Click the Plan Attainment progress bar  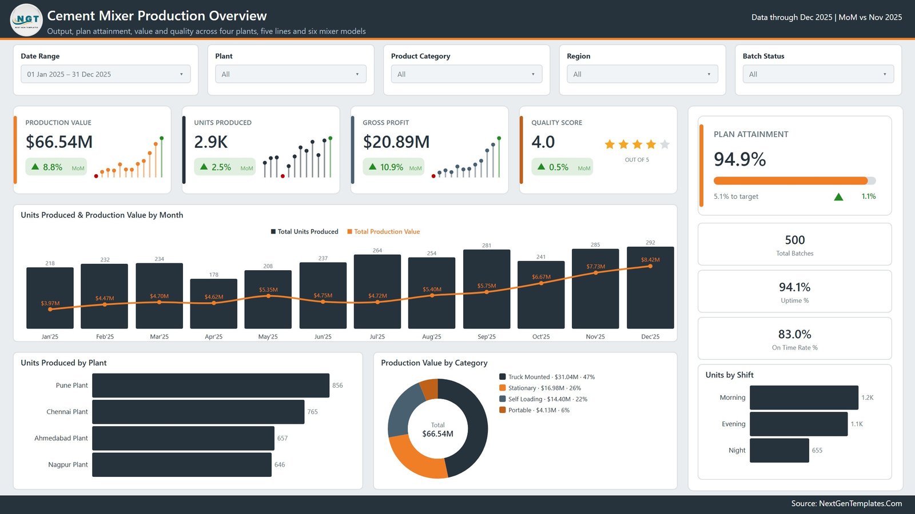794,180
